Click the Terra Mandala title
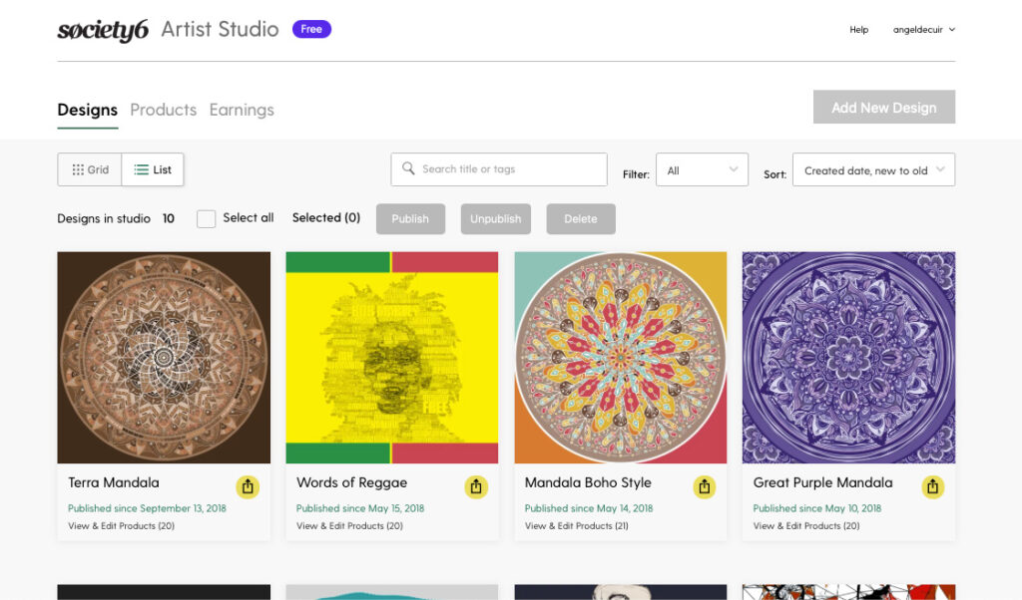This screenshot has height=600, width=1022. pyautogui.click(x=114, y=482)
